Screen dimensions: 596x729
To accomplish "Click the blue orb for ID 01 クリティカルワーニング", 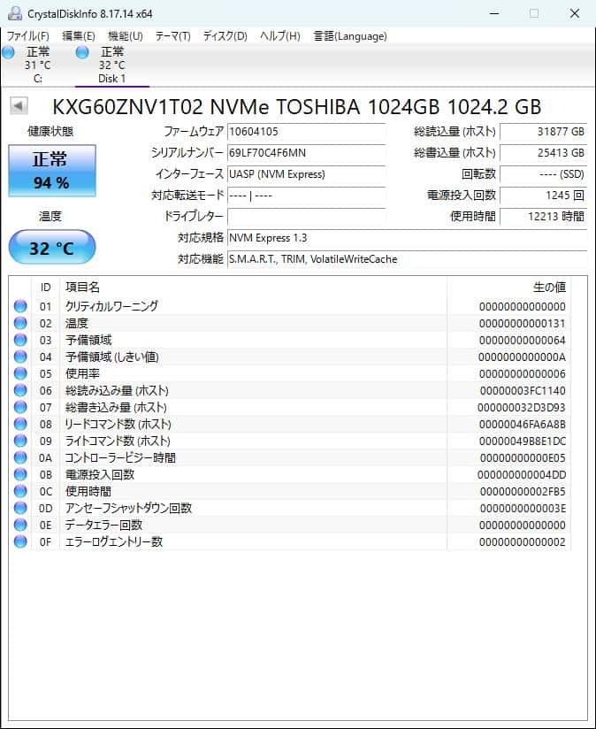I will tap(20, 306).
